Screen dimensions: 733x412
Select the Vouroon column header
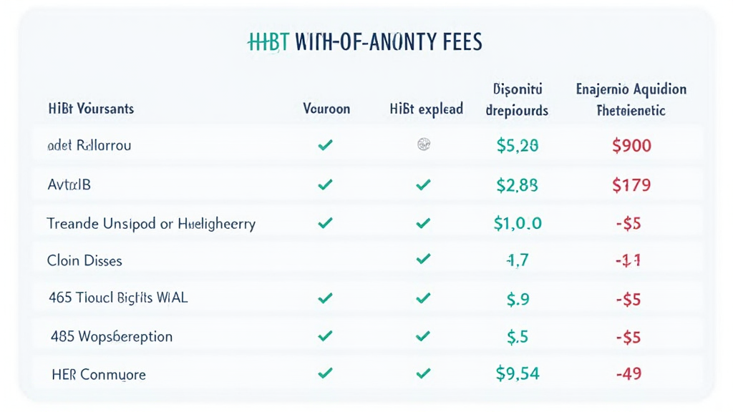[x=326, y=109]
